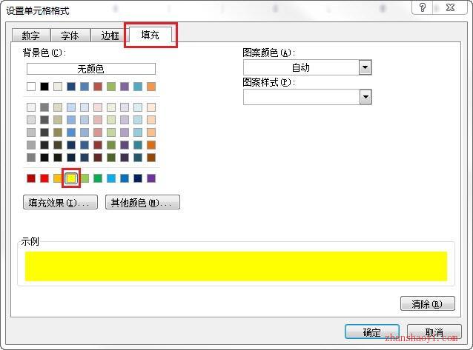Choose light green in standard colors row

pyautogui.click(x=85, y=178)
